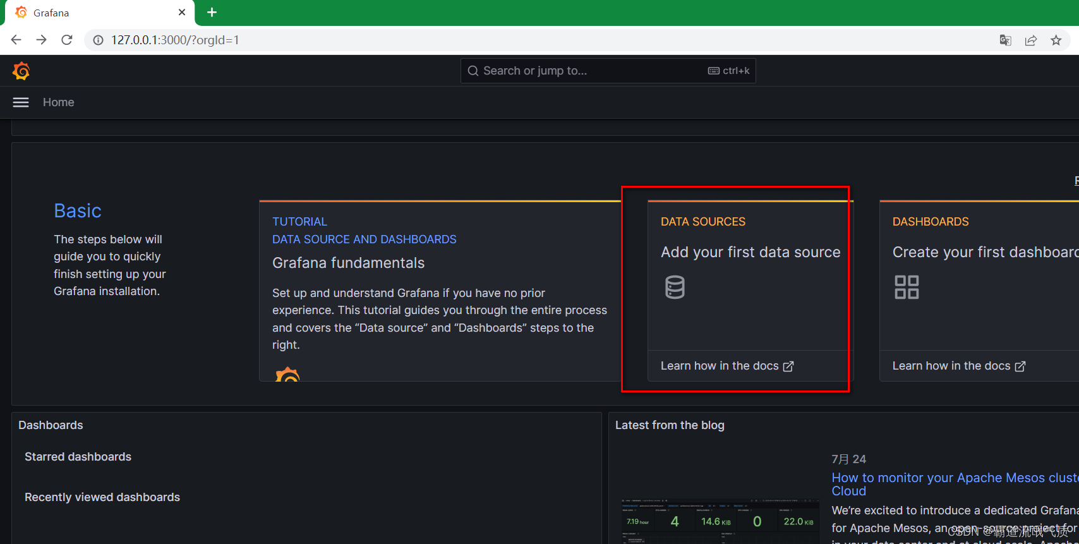Focus the Search or jump to field
Screen dimensions: 1079x544
[608, 71]
